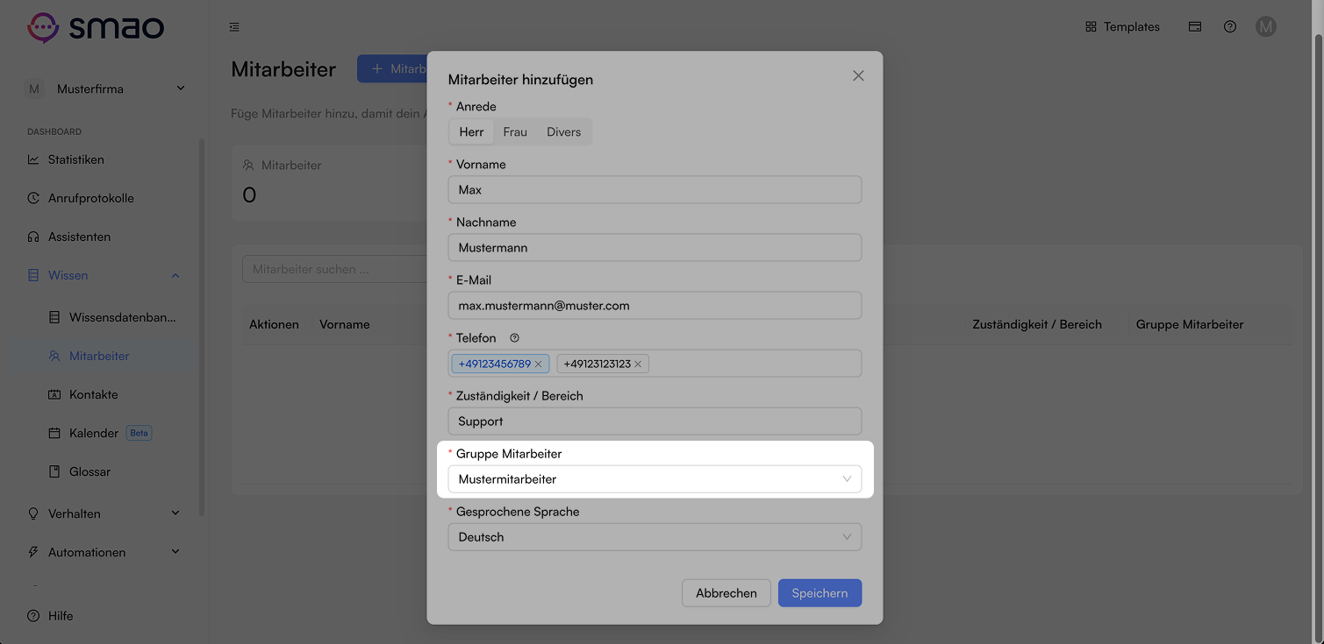The image size is (1324, 644).
Task: Select Divers as Anrede
Action: [563, 131]
